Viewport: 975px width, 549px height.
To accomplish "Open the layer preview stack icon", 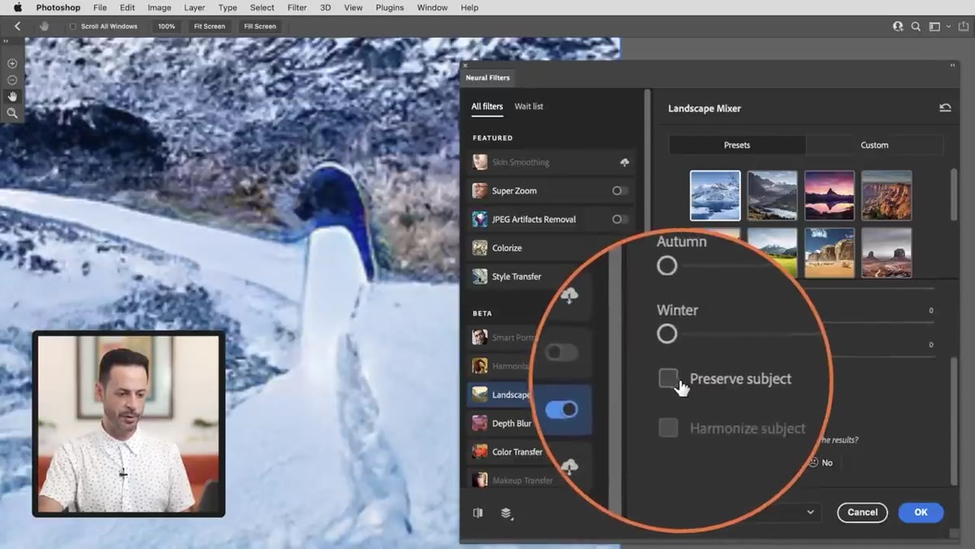I will pyautogui.click(x=506, y=512).
